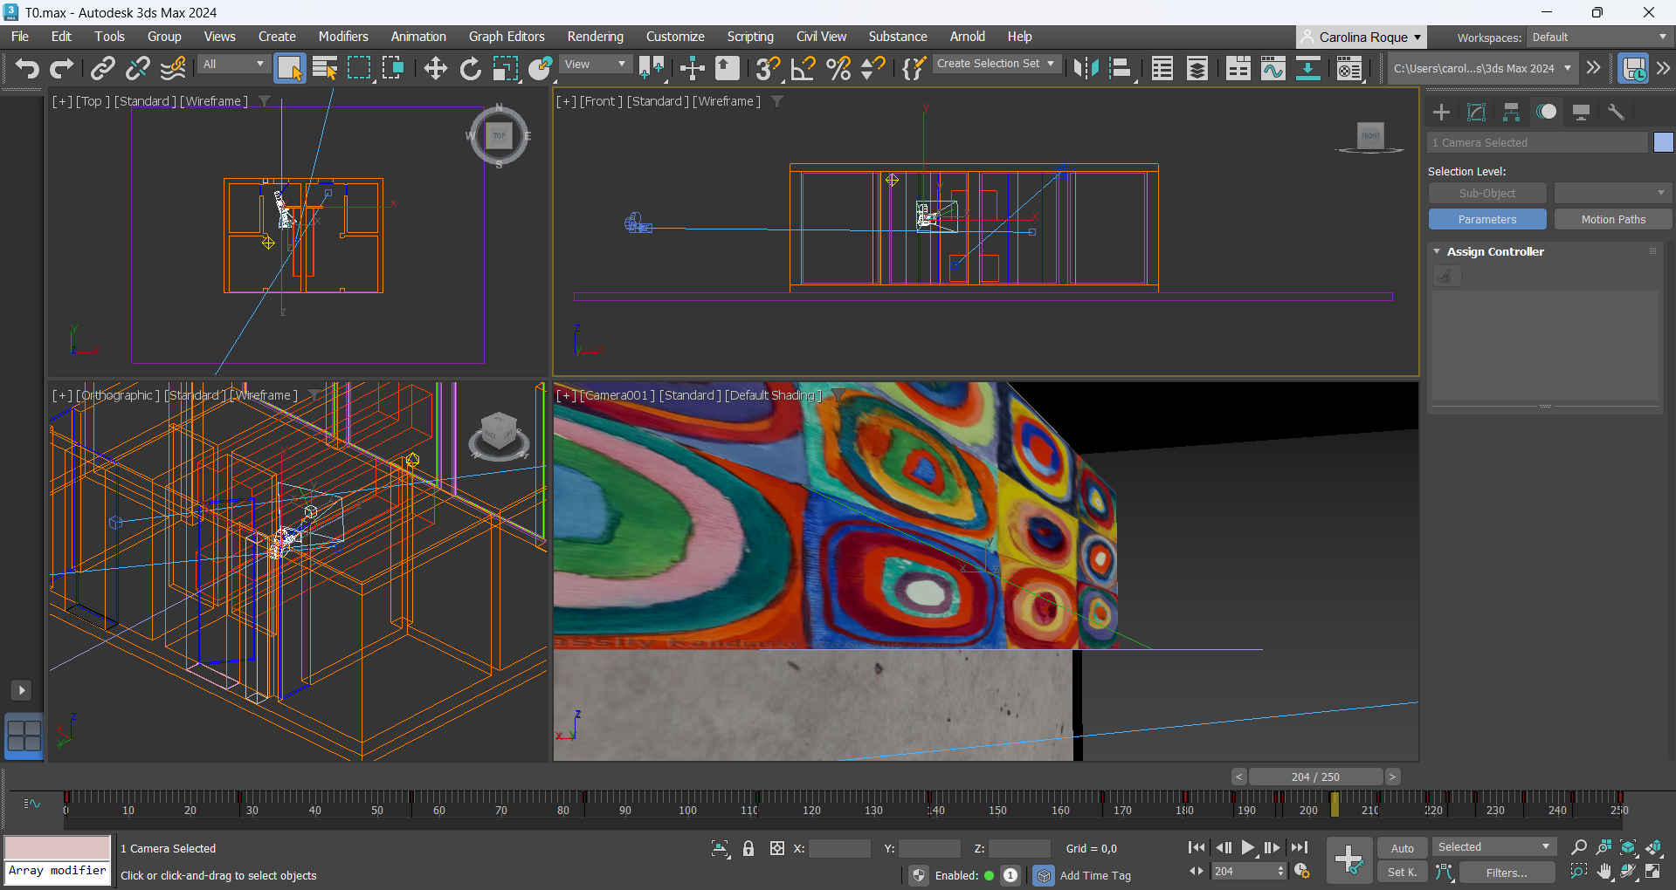Select the Select and Rotate tool
1676x890 pixels.
point(470,68)
